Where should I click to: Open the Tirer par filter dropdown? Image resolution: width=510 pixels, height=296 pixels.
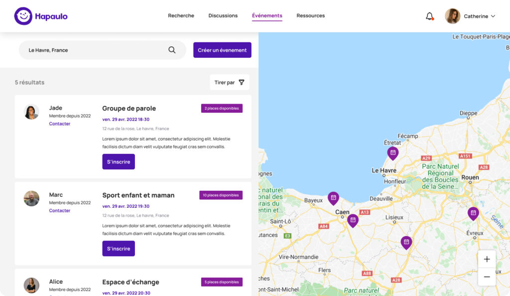pyautogui.click(x=229, y=82)
